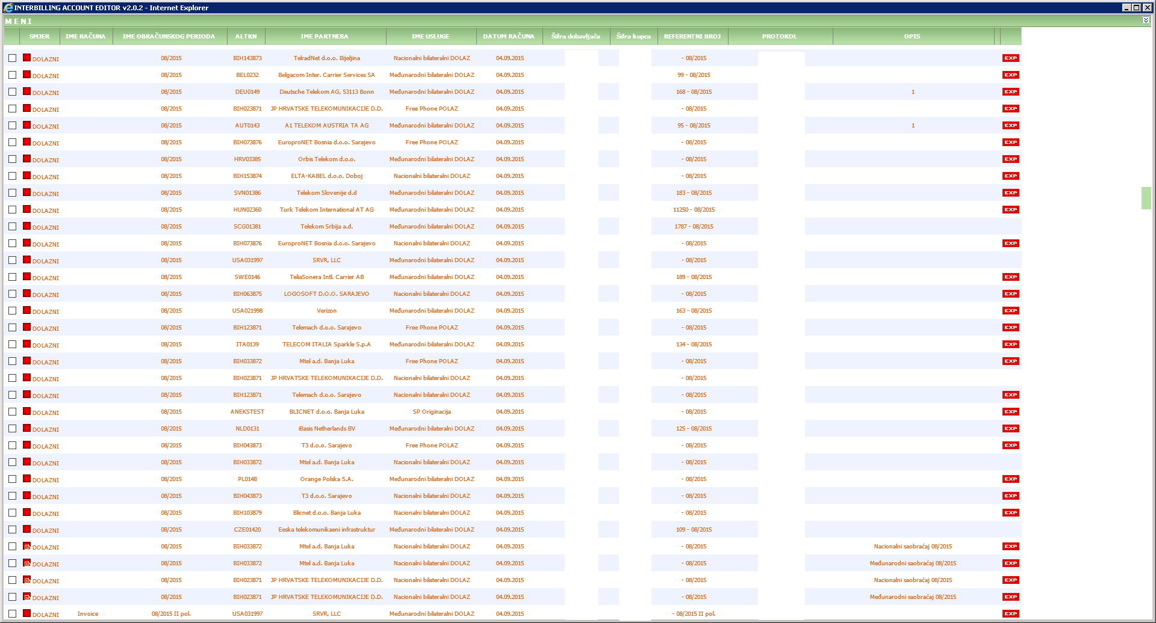The height and width of the screenshot is (623, 1156).
Task: Click the REFERENTNI BROJ column header
Action: (x=692, y=36)
